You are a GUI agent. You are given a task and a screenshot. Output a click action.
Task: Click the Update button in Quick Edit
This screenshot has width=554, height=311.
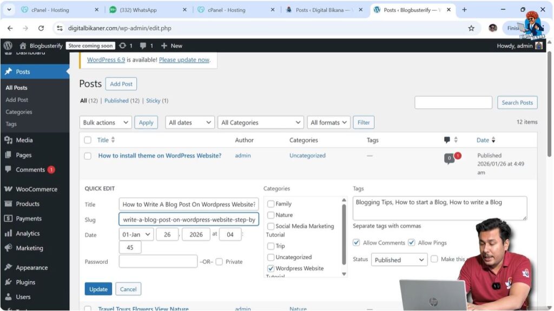[98, 289]
